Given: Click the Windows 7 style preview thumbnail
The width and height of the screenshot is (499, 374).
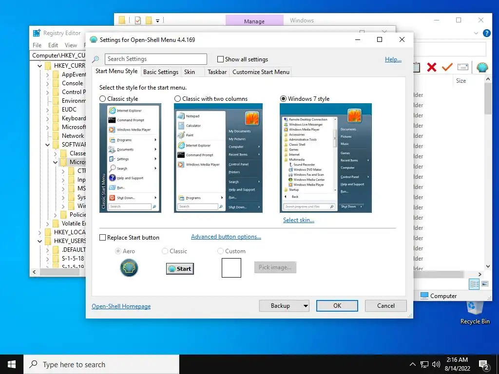Looking at the screenshot, I should tap(326, 158).
